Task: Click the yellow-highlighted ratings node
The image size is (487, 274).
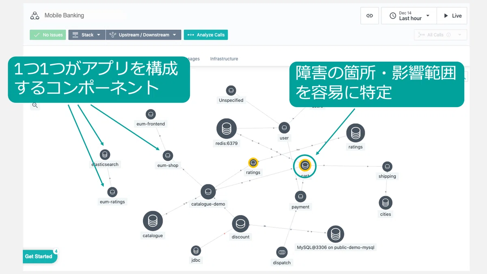Action: (x=253, y=163)
